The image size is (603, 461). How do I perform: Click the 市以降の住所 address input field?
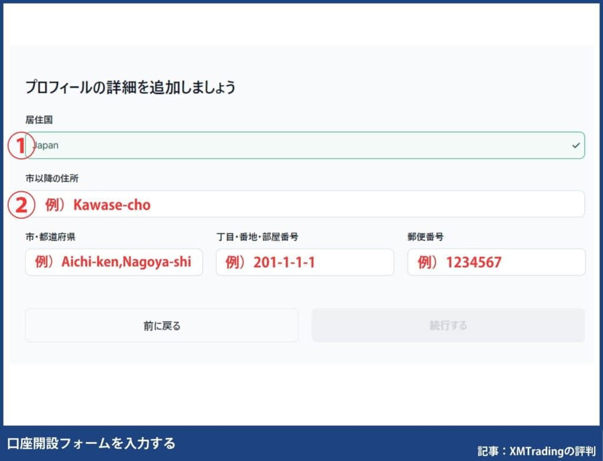305,204
